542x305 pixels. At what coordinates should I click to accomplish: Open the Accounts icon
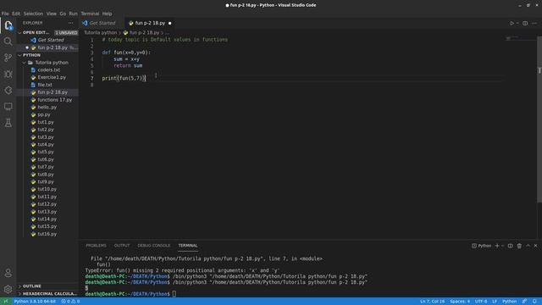click(x=8, y=273)
